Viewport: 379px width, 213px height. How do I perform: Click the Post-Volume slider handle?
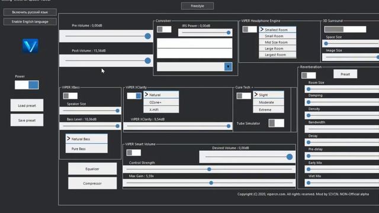147,60
